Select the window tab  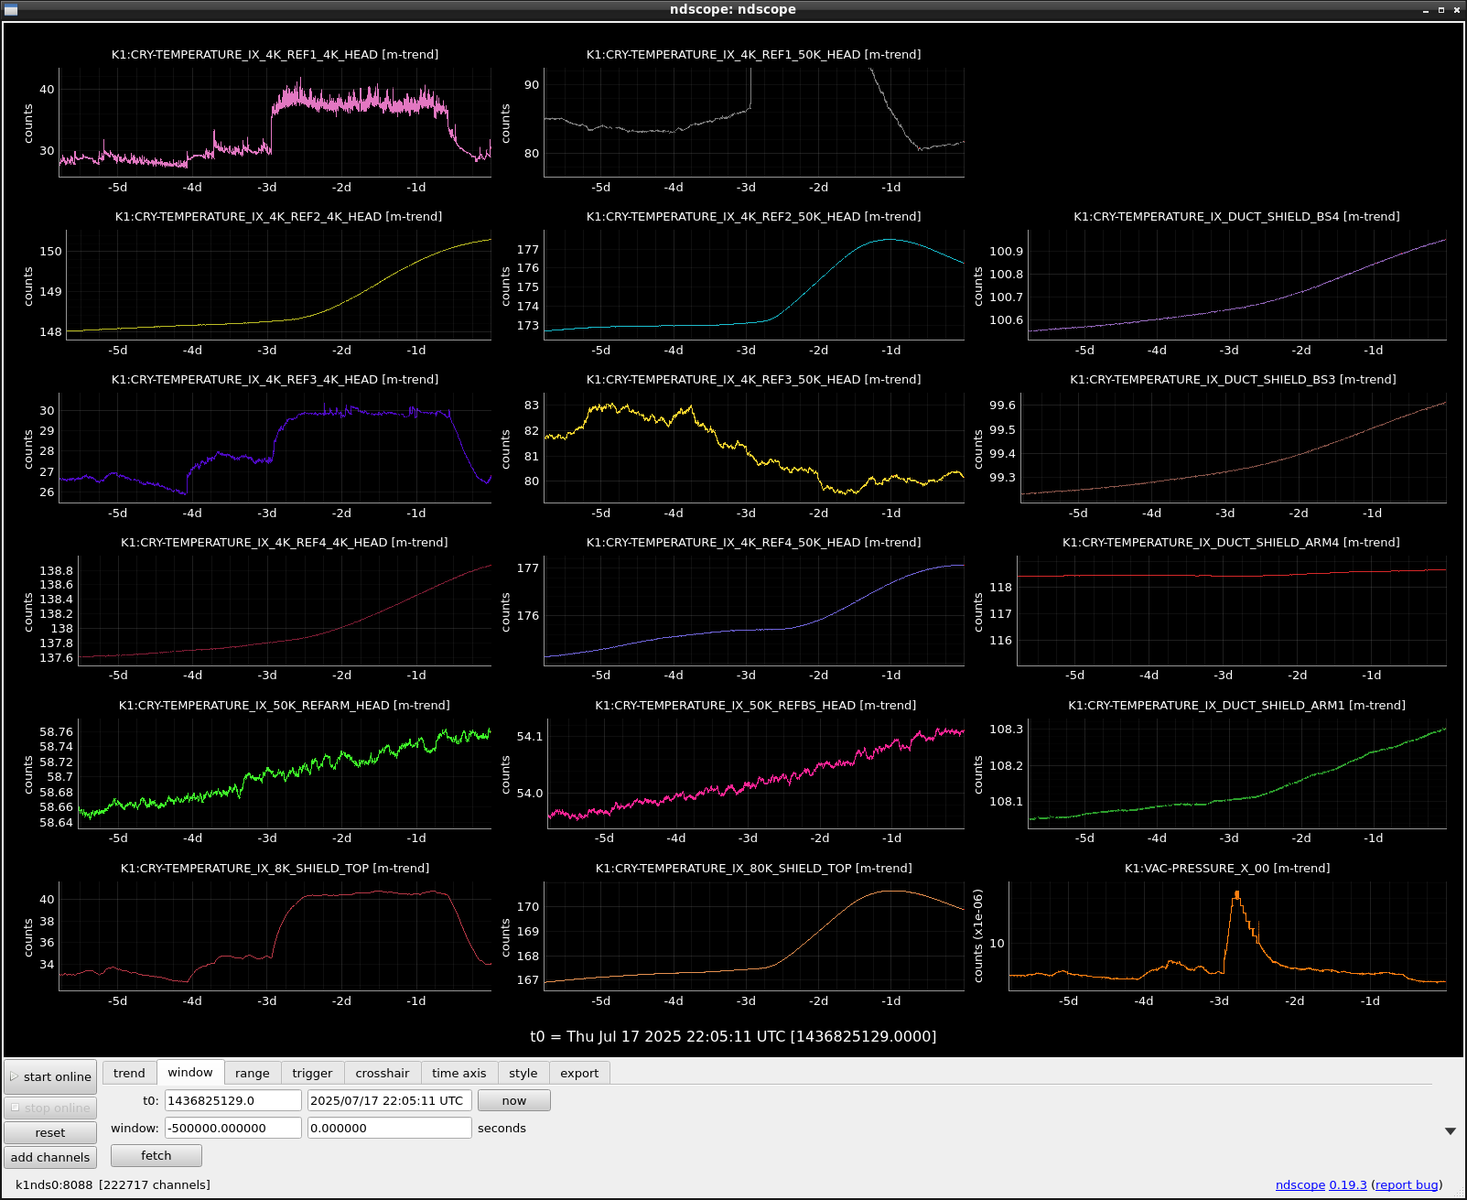(190, 1072)
